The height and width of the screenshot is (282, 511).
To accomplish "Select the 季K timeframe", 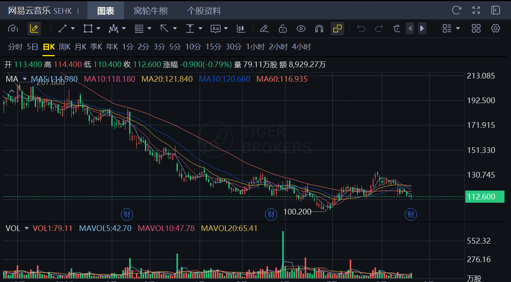I will pos(96,47).
